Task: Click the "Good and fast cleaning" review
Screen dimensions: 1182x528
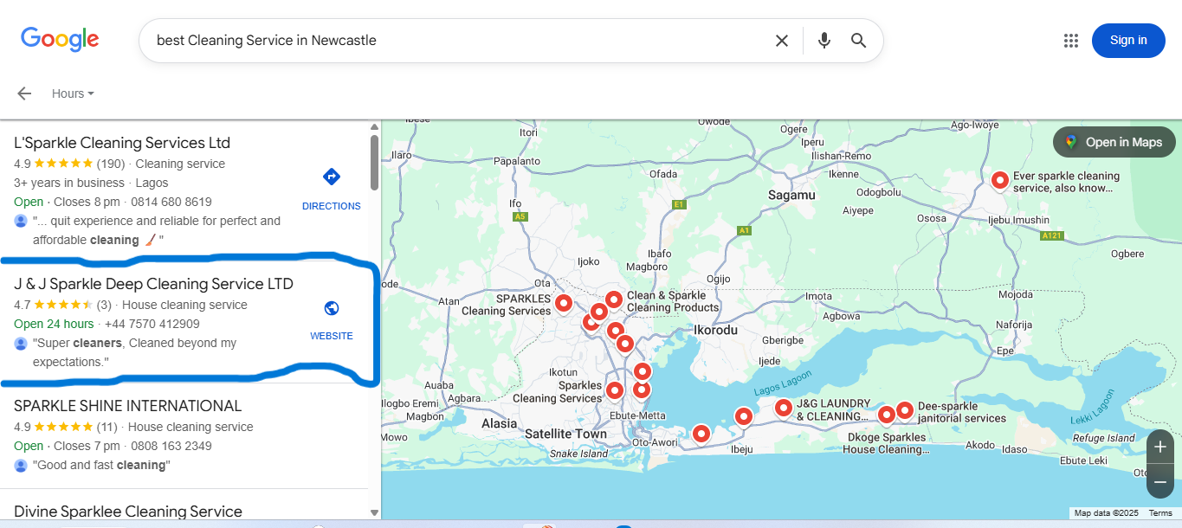Action: point(101,465)
